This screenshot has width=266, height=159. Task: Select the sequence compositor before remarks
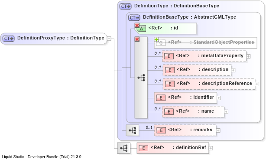[133, 130]
